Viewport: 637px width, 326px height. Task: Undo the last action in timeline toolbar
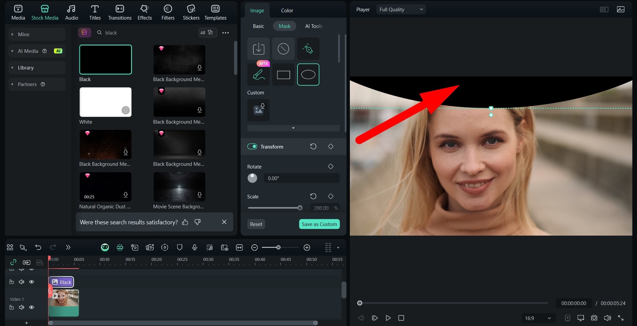pyautogui.click(x=38, y=248)
